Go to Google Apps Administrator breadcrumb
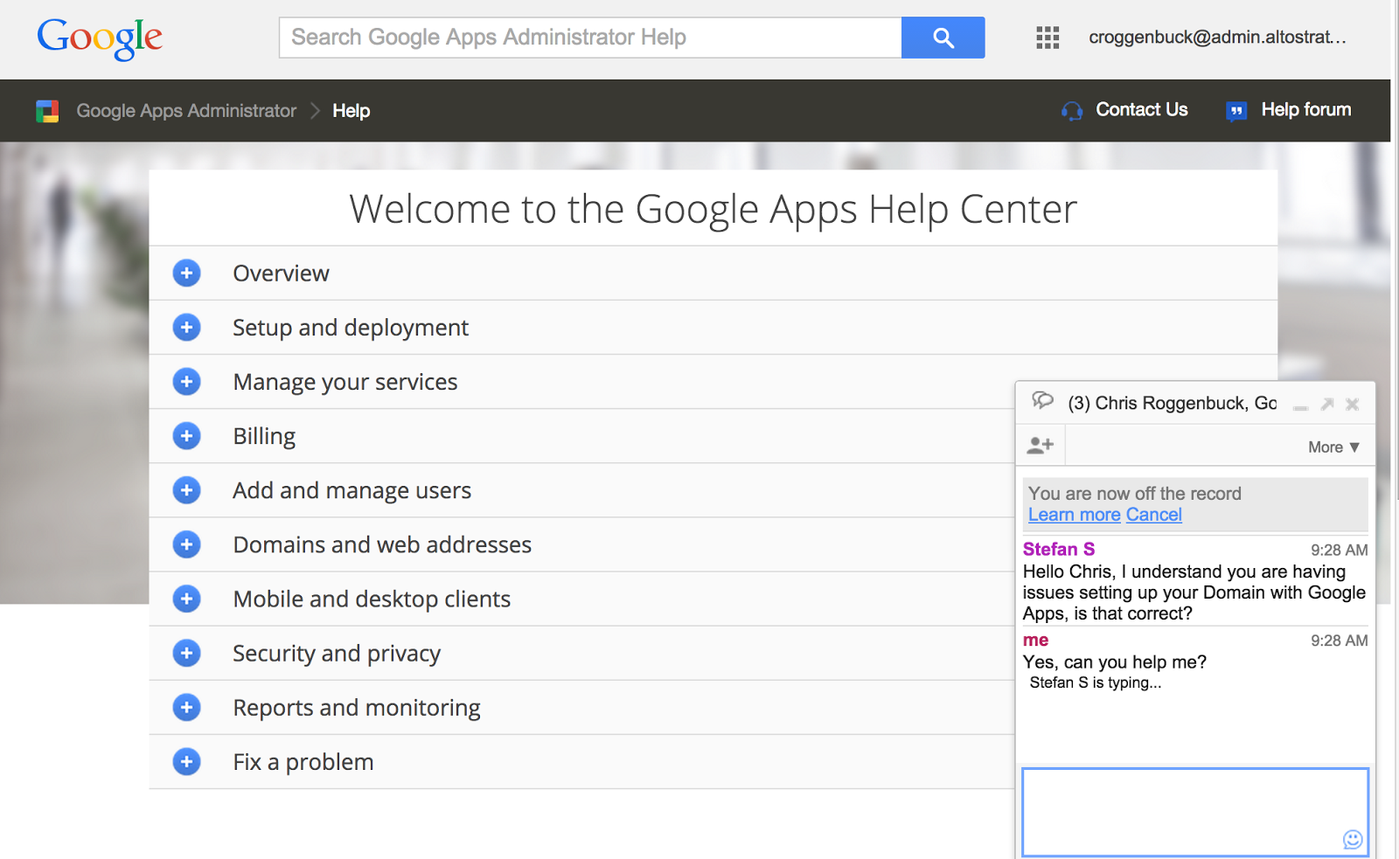Screen dimensions: 1399x859 point(186,111)
